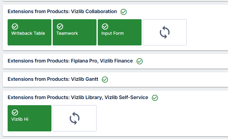
Task: Click refresh icon next to Vizlib Hi
Action: [75, 118]
